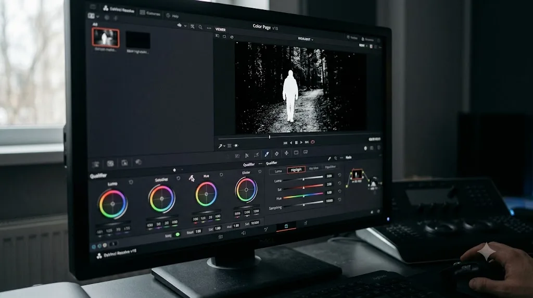Switch to the Luma qualifier tab
Screen dimensions: 533x298
point(278,171)
